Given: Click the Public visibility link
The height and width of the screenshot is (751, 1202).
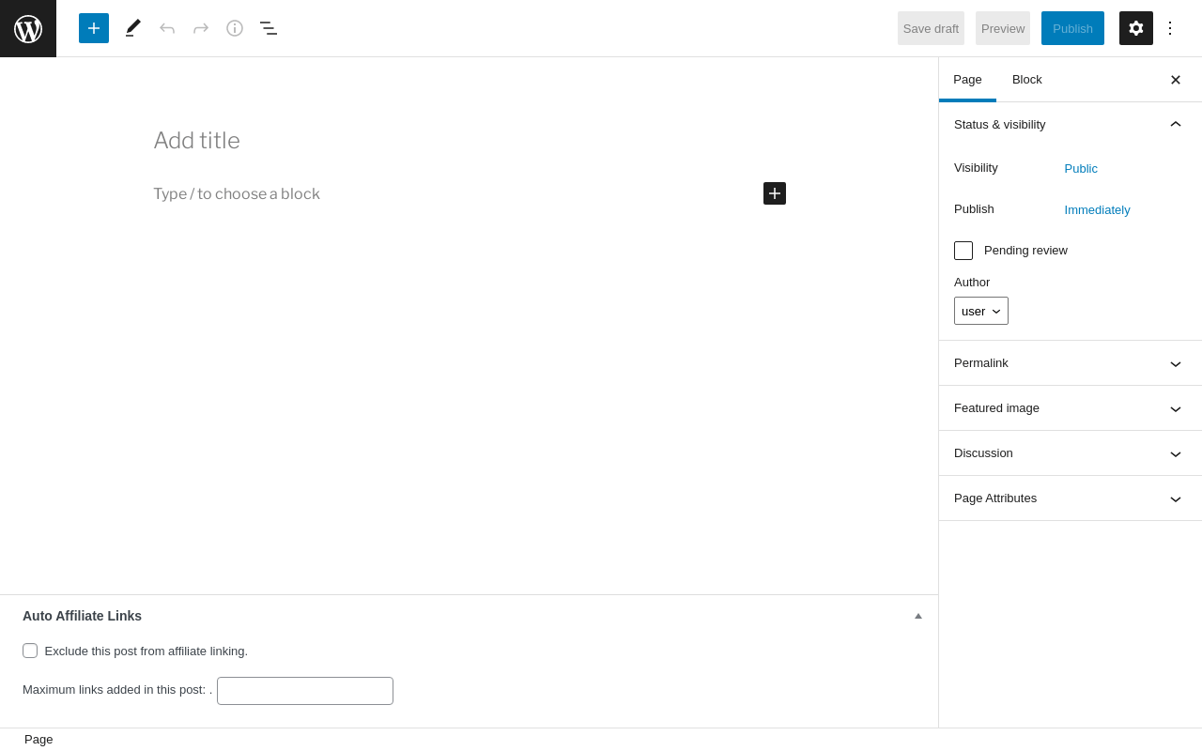Looking at the screenshot, I should pos(1081,169).
